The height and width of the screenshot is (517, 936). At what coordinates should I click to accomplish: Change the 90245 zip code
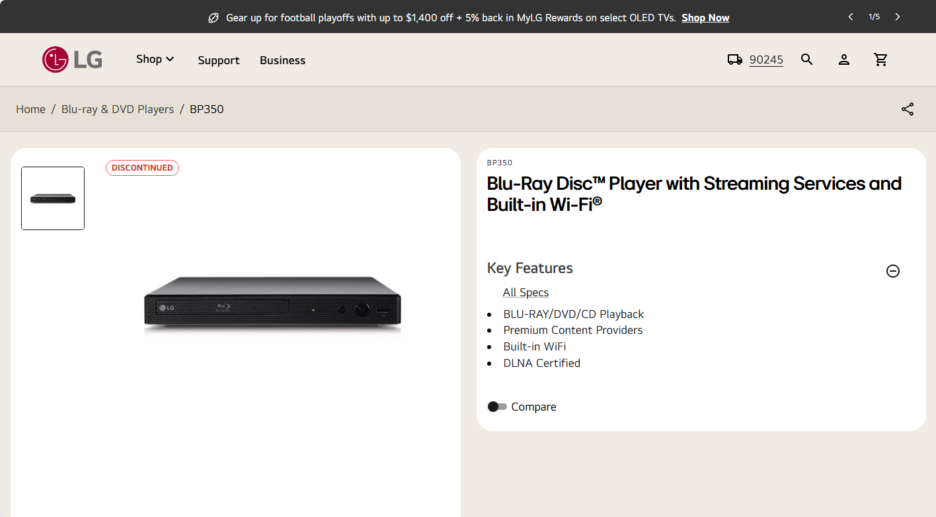[766, 60]
